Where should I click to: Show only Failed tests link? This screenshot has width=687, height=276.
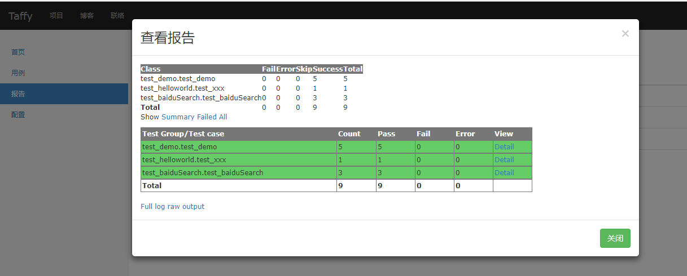click(x=207, y=117)
